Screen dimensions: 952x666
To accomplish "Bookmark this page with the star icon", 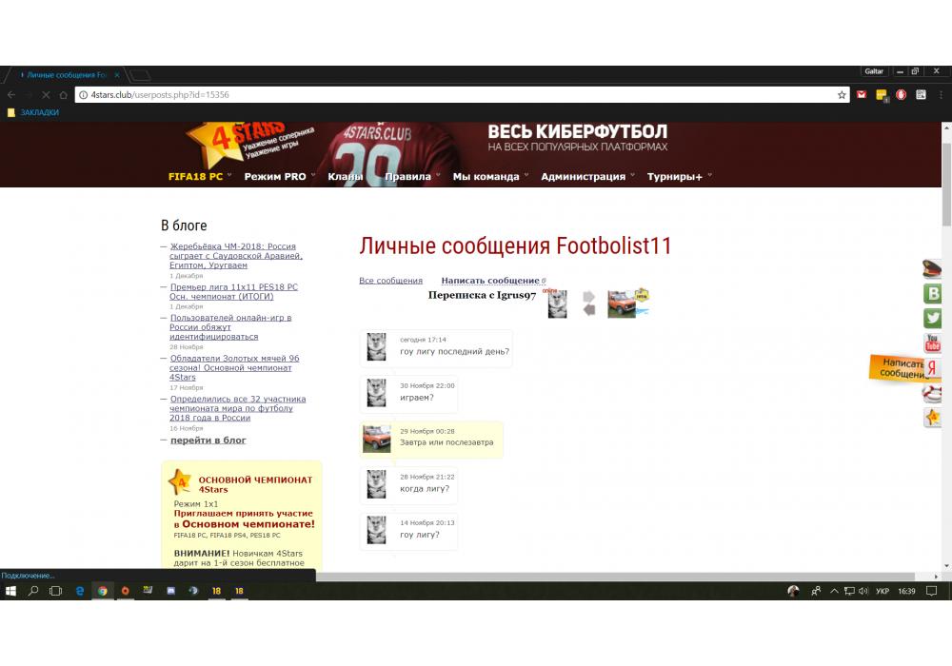I will tap(842, 95).
